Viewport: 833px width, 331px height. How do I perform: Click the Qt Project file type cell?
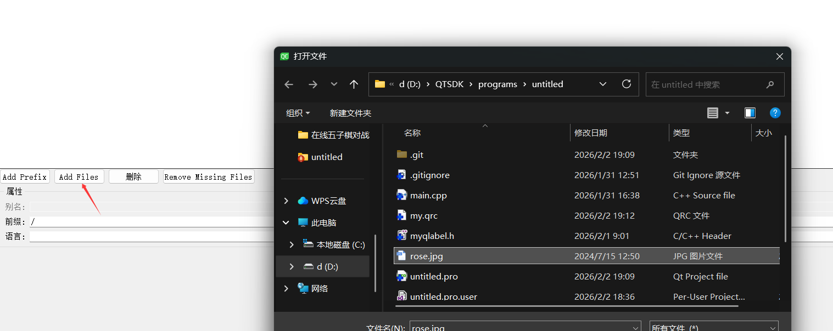pos(701,276)
